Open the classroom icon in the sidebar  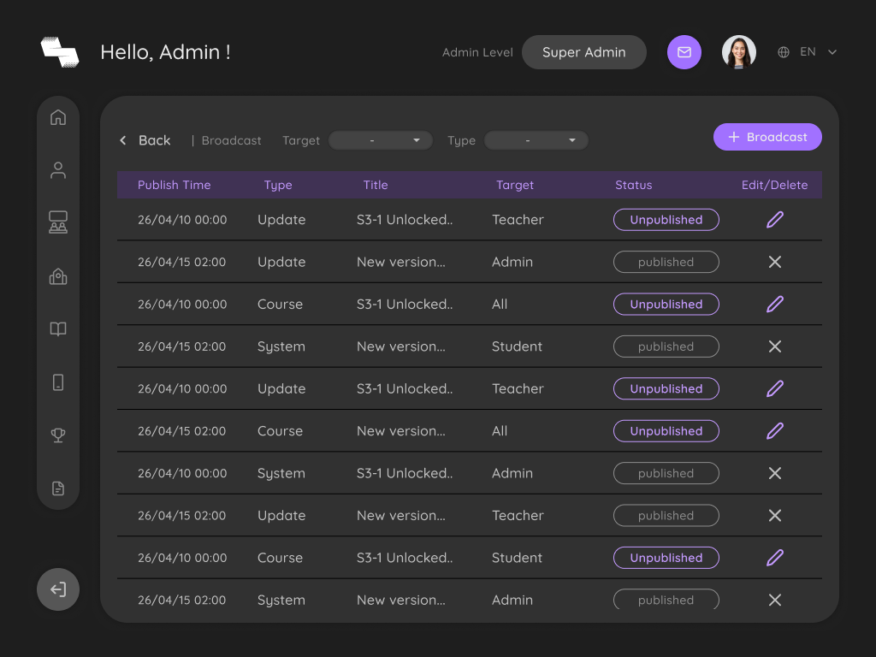click(x=58, y=222)
